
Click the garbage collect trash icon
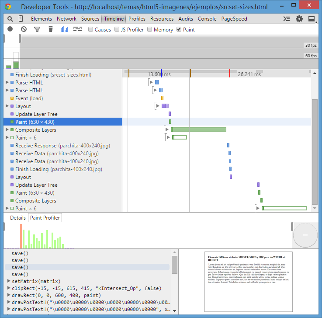(x=51, y=29)
